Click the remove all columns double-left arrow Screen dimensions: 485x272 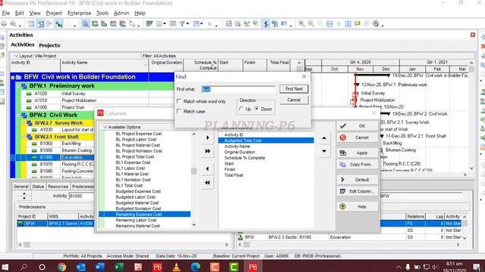(208, 183)
